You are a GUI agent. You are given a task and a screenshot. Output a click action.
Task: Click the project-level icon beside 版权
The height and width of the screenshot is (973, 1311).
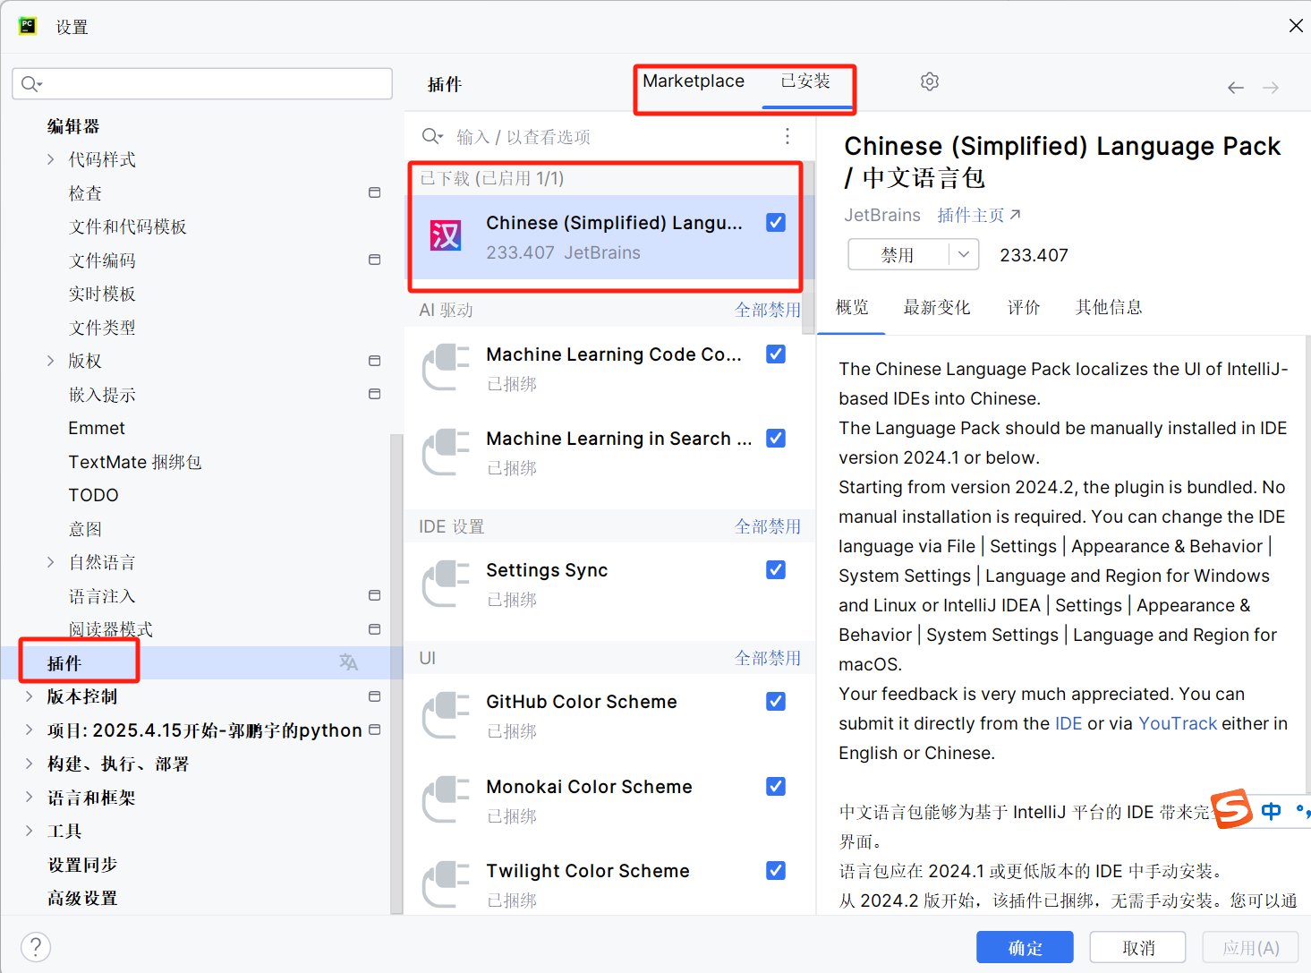pos(375,361)
